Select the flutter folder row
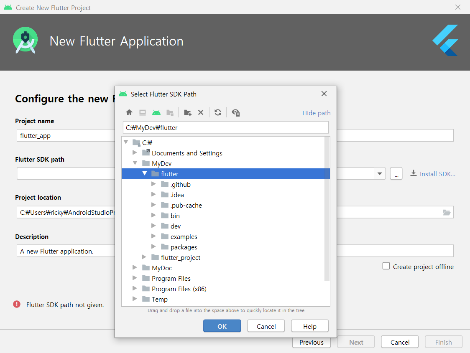 [x=225, y=174]
